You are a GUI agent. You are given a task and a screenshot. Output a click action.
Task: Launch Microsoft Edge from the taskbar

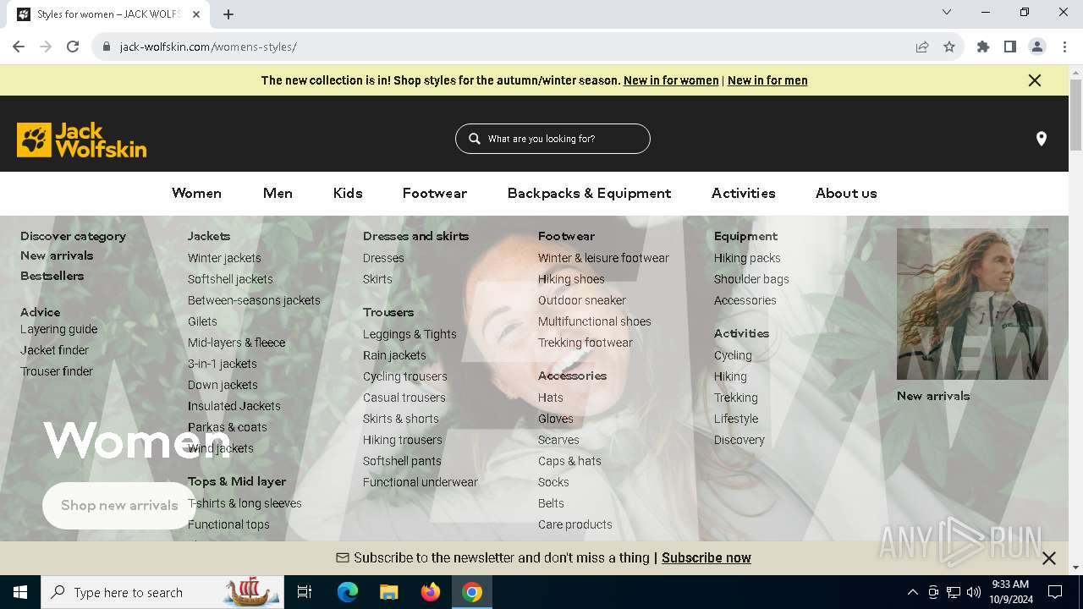pos(348,592)
